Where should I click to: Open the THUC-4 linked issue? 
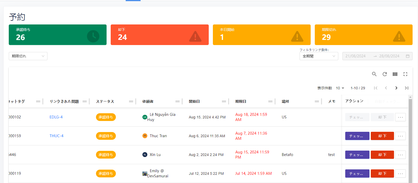[x=57, y=136]
